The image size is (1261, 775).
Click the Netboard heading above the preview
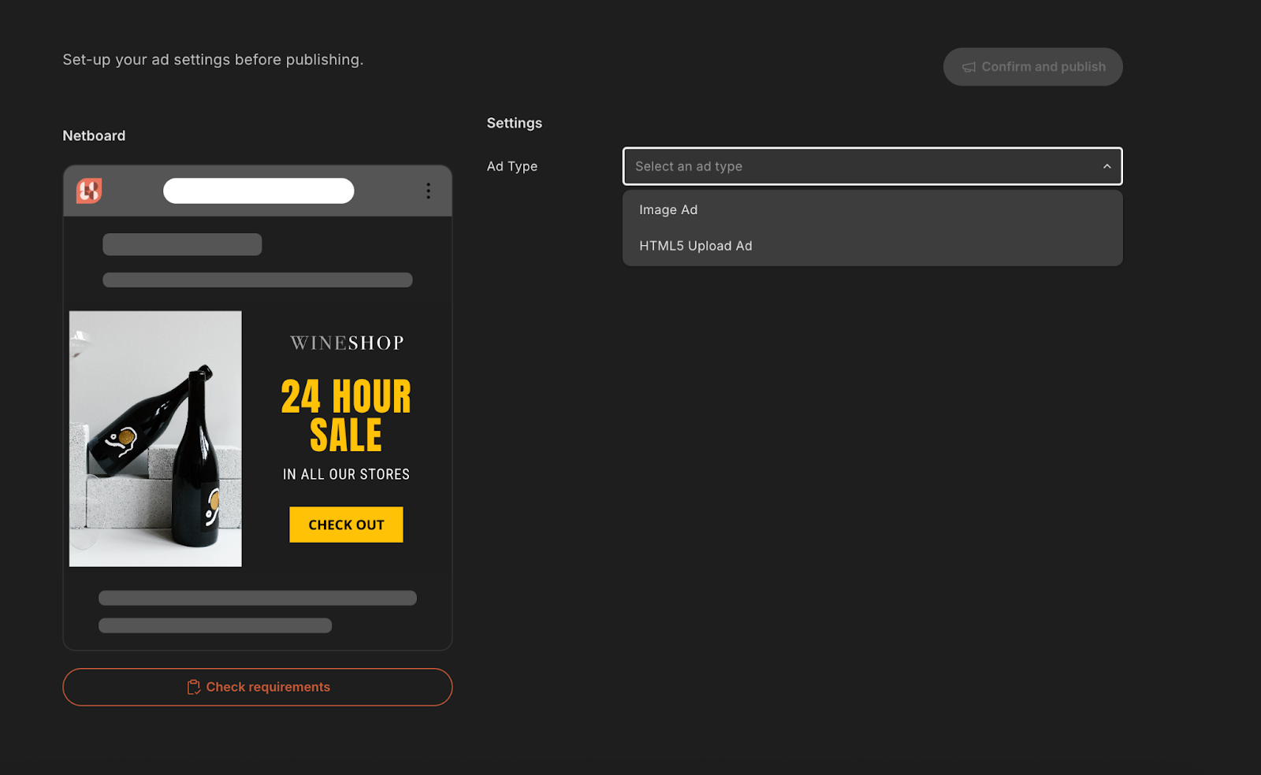pos(94,135)
